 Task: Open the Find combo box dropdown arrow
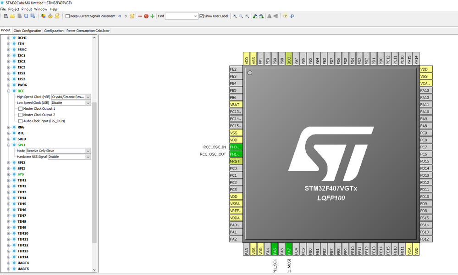(x=195, y=16)
